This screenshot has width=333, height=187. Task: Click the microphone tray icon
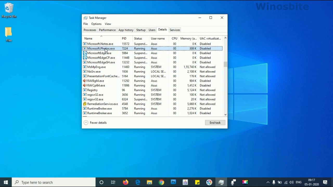(x=274, y=182)
